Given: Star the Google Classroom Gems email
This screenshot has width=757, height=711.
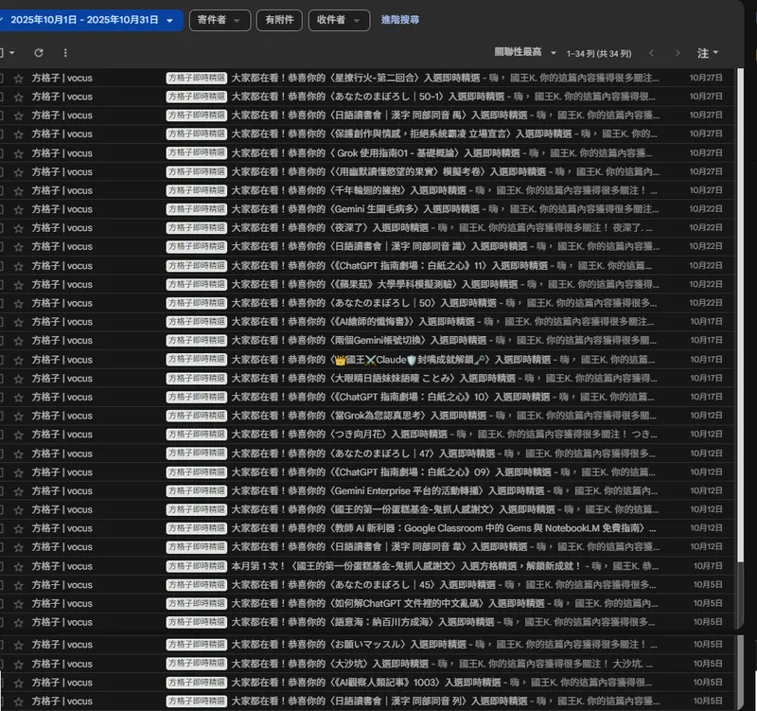Looking at the screenshot, I should [x=18, y=529].
